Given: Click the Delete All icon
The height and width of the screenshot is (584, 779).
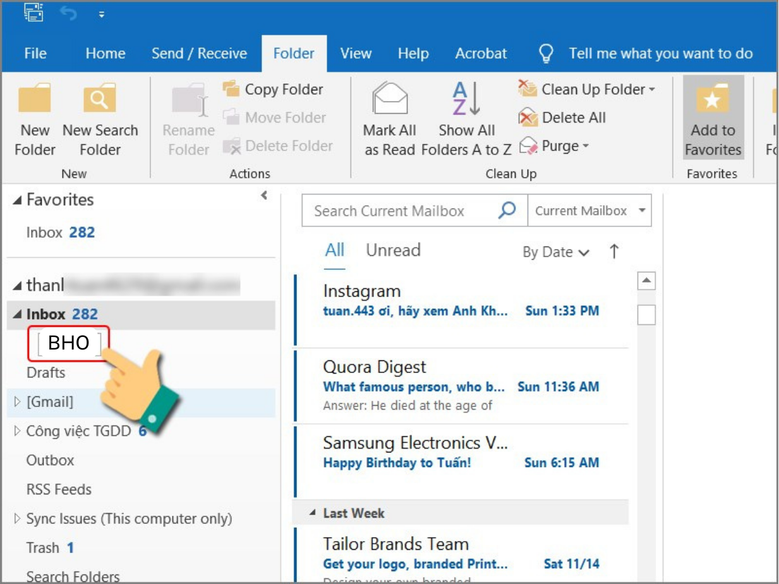Looking at the screenshot, I should point(528,118).
